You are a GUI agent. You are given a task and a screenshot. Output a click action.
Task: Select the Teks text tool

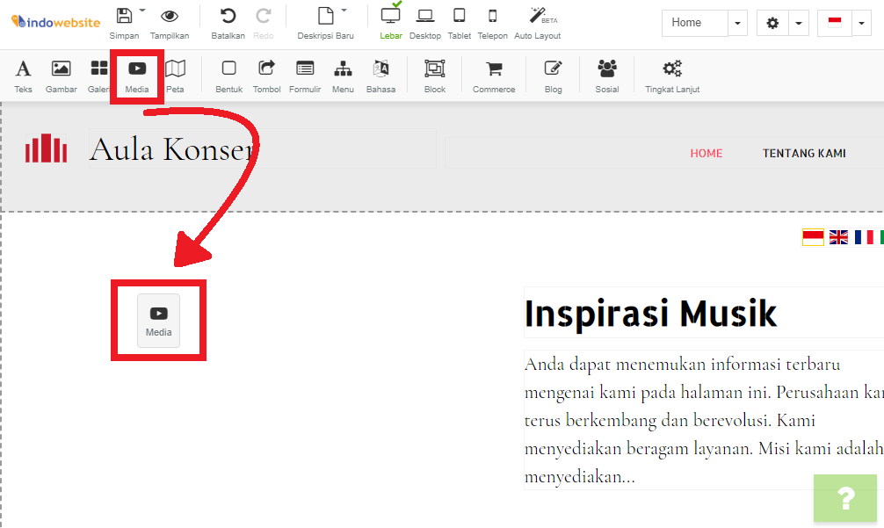23,76
